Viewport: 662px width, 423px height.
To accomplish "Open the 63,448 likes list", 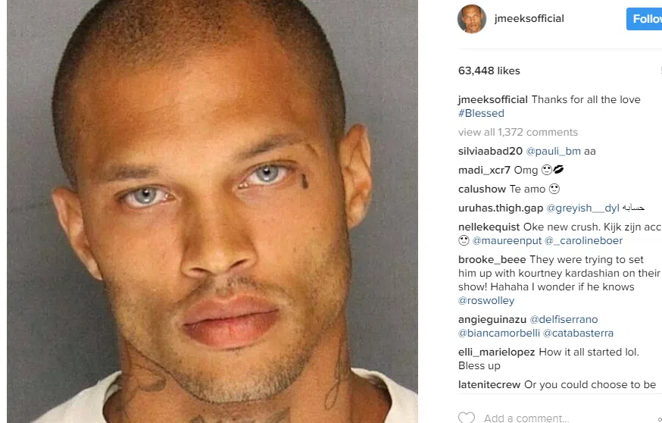I will 489,70.
